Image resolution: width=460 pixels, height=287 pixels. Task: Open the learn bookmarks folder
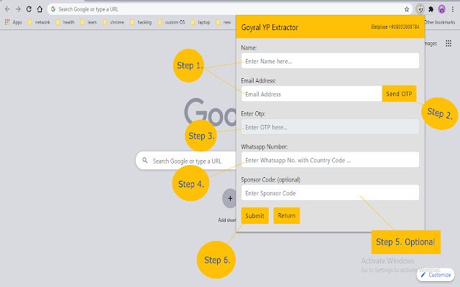tap(88, 22)
